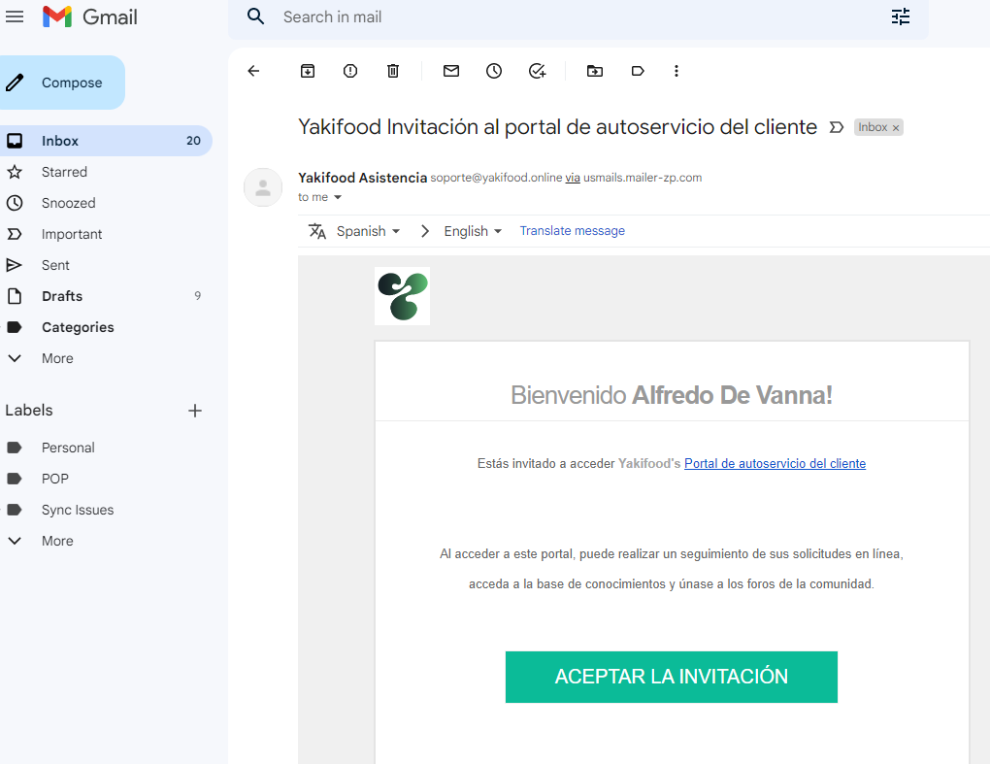This screenshot has width=990, height=764.
Task: Open the Spanish source language dropdown
Action: [368, 231]
